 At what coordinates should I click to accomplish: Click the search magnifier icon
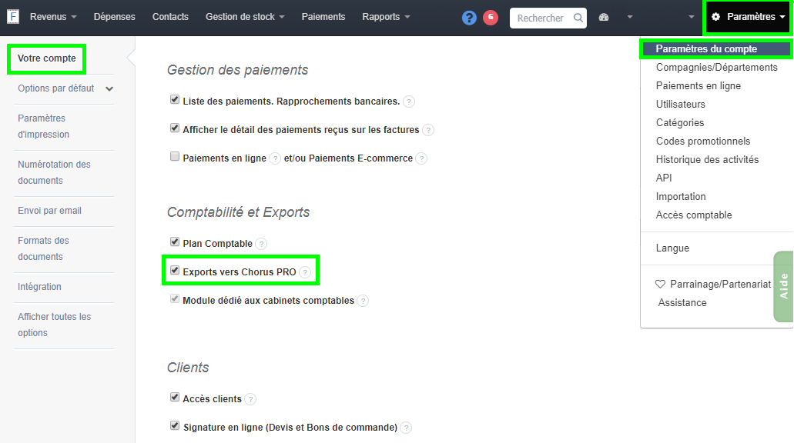[x=578, y=17]
